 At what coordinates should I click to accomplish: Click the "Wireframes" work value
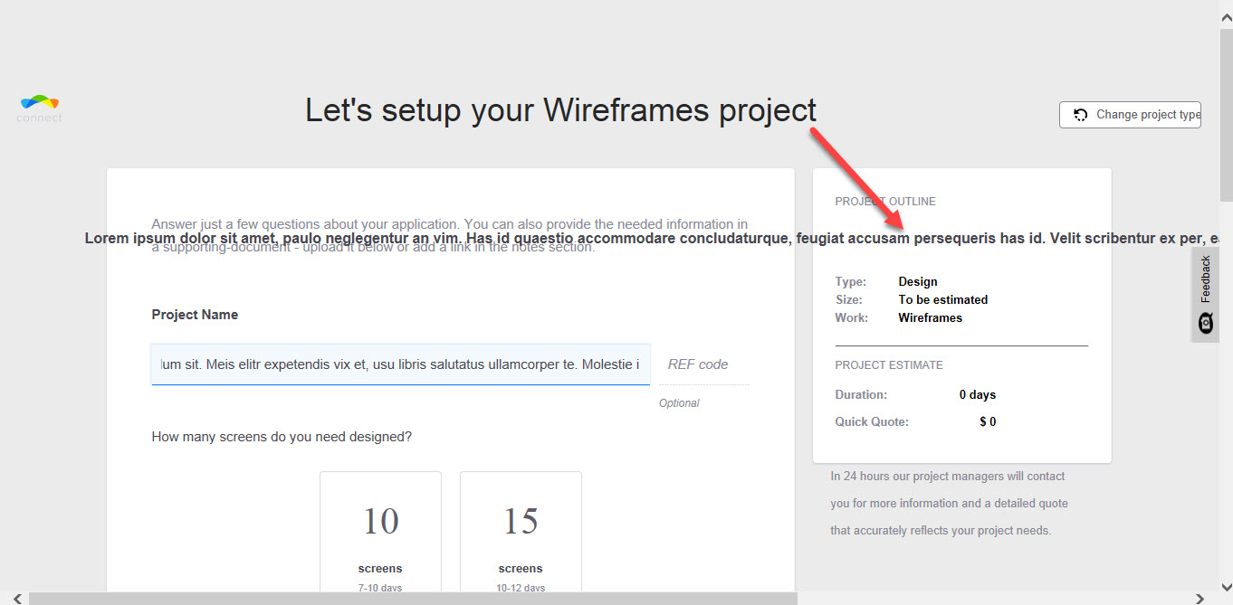click(931, 318)
